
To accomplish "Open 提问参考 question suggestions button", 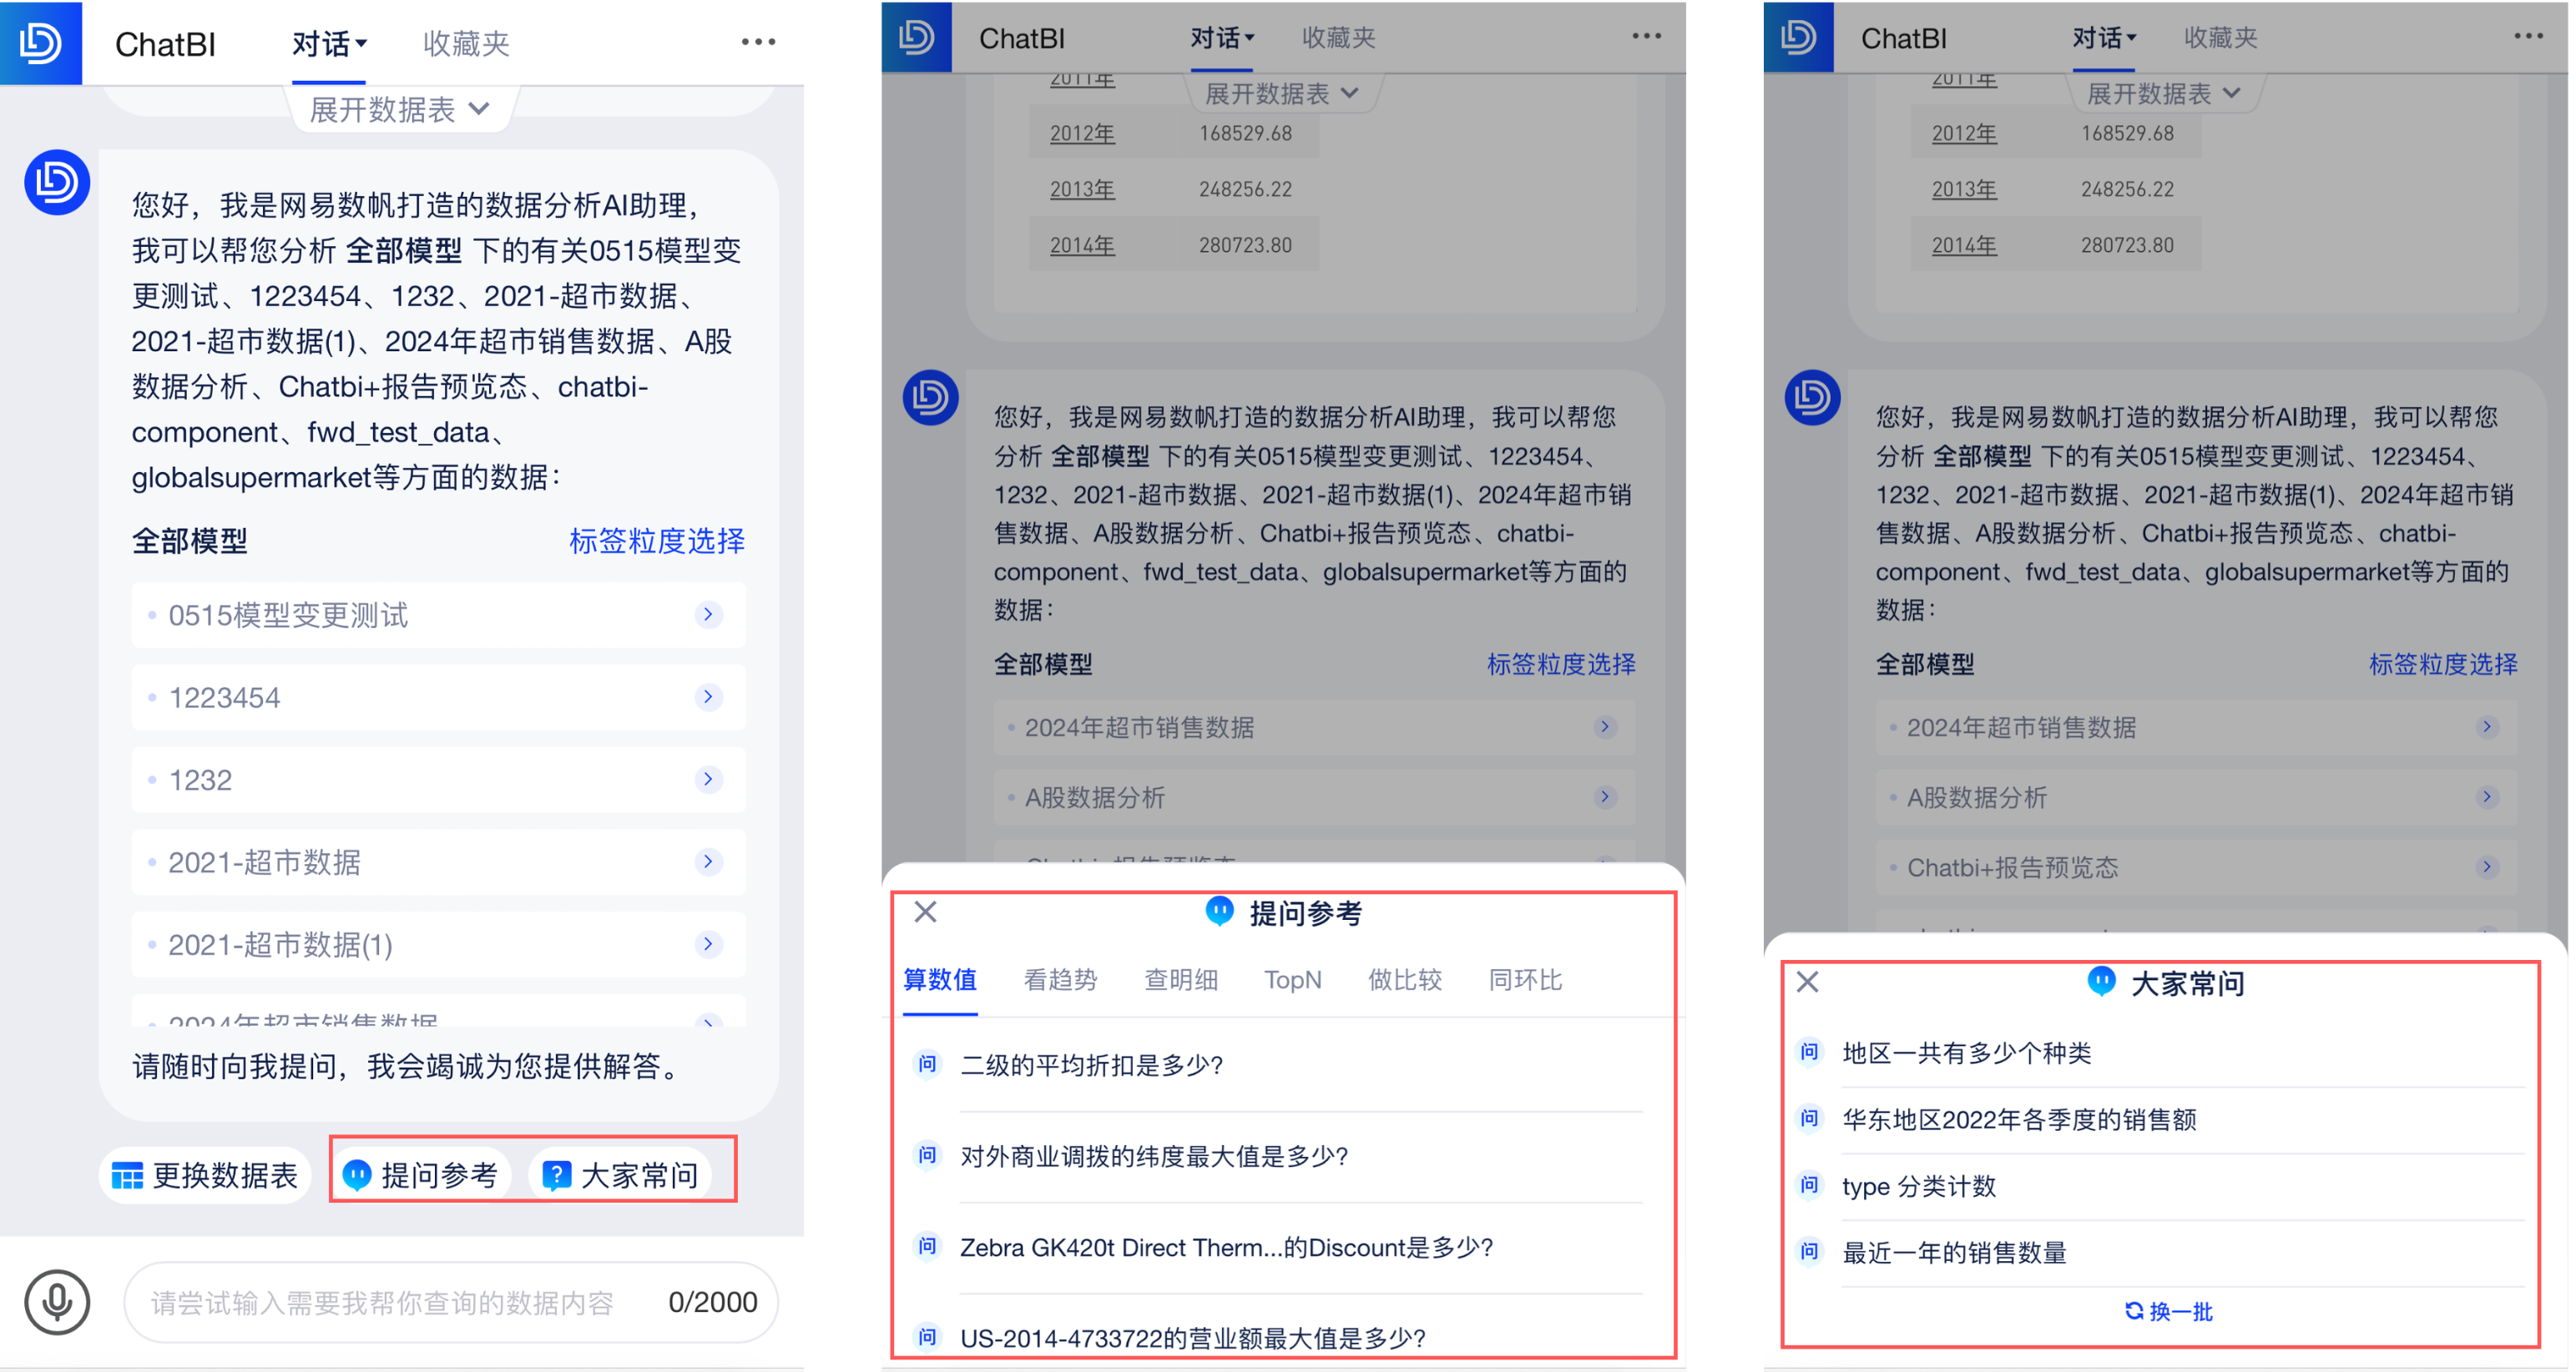I will [421, 1175].
